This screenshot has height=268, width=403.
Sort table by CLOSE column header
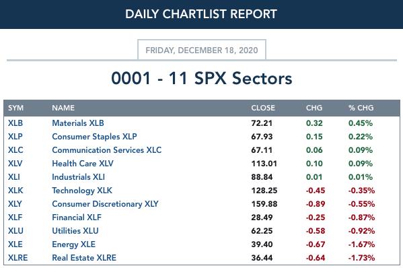(263, 108)
